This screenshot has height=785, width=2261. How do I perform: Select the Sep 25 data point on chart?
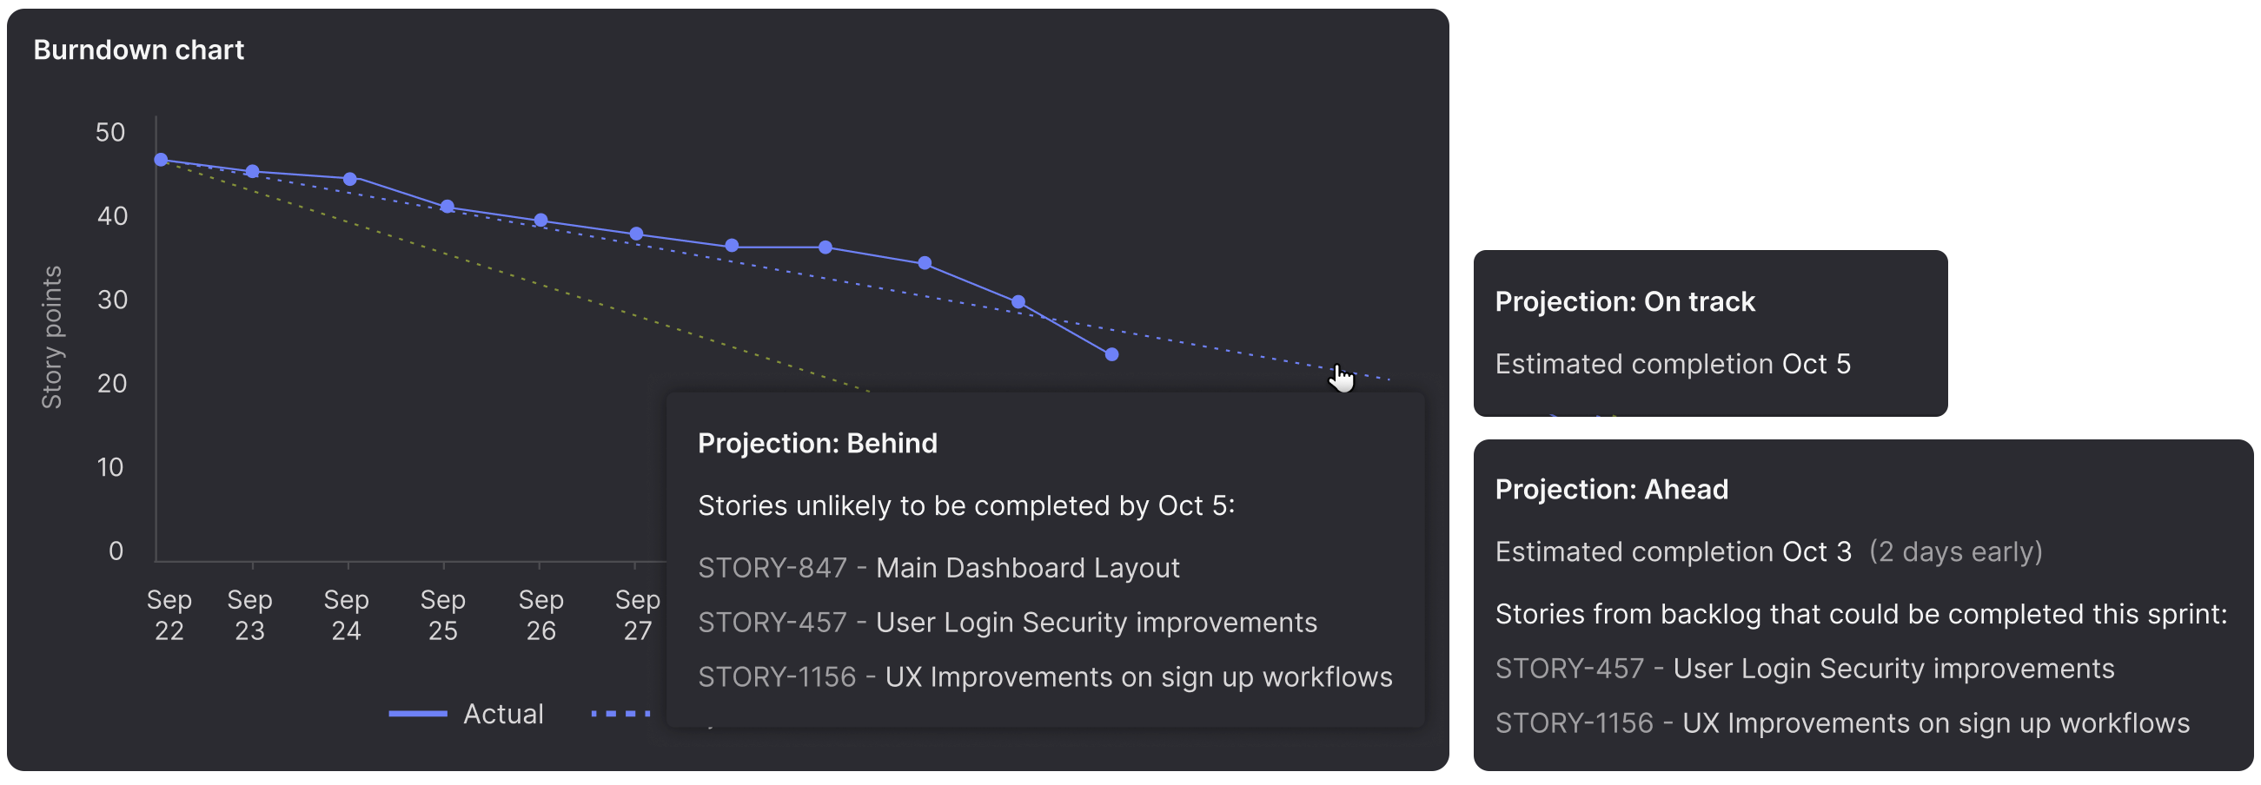(448, 207)
